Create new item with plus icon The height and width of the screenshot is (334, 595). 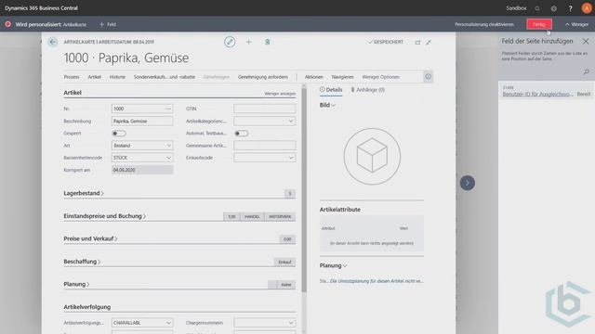[248, 42]
